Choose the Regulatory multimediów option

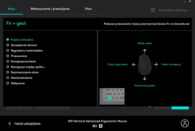coord(8,51)
